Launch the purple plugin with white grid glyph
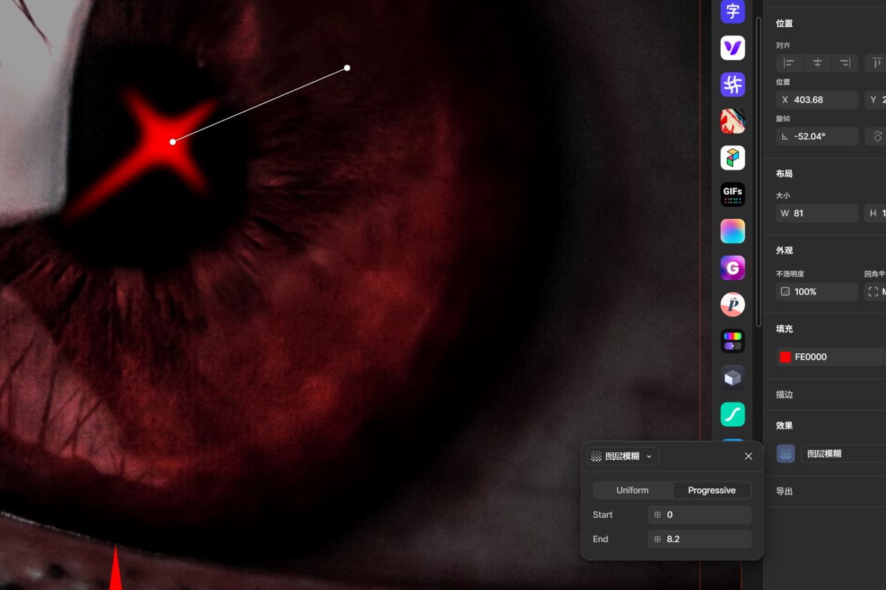Viewport: 886px width, 590px height. (733, 84)
